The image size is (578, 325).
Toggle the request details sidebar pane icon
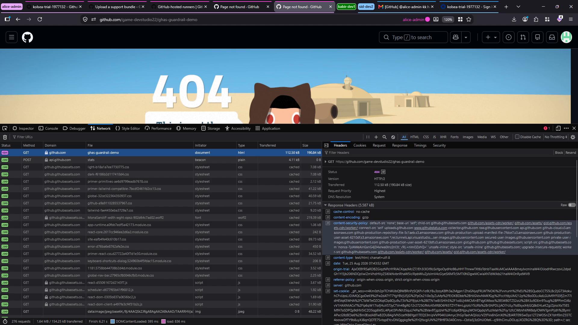(326, 145)
